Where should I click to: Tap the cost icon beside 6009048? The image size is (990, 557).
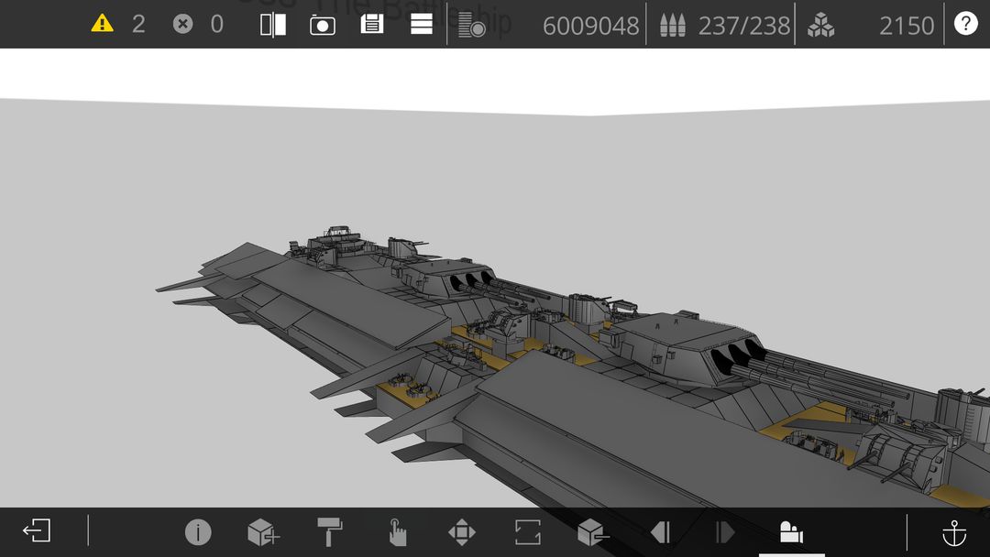coord(471,25)
